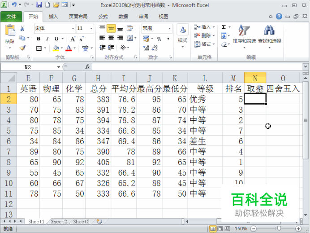Viewport: 310px width, 233px height.
Task: Toggle Align Text Left
Action: click(102, 38)
